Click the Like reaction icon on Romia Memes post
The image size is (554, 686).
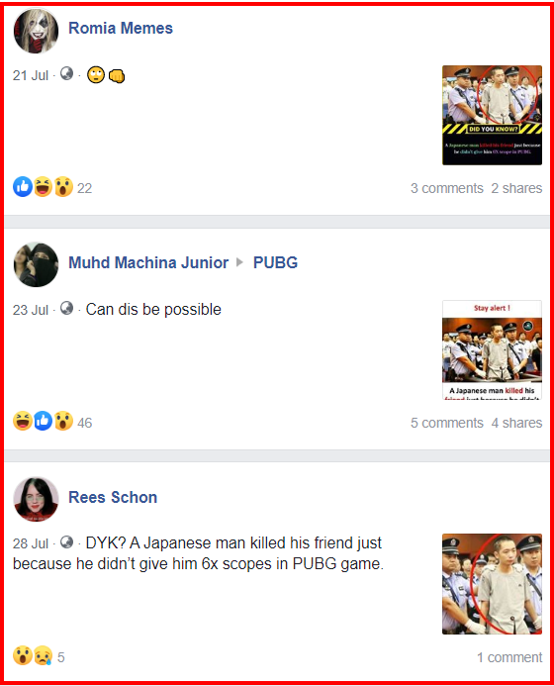coord(23,187)
